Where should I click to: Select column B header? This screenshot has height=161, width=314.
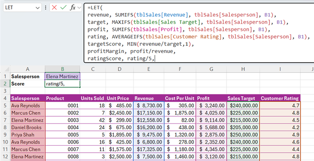tap(62, 69)
